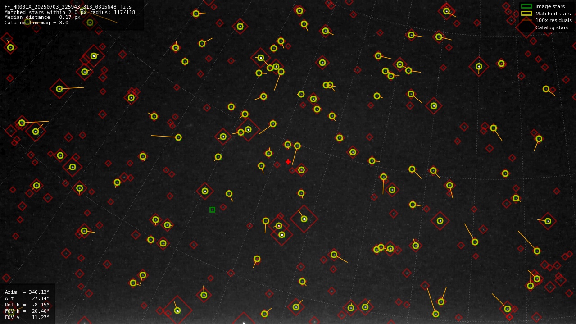Click the 'FOV v = 11.27°' readout
The width and height of the screenshot is (576, 324).
coord(27,317)
